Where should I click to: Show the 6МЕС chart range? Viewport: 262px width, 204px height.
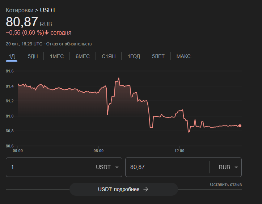[x=83, y=56]
